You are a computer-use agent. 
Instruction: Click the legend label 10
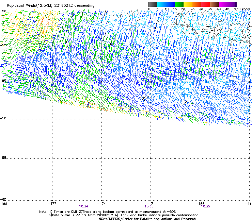click(167, 9)
